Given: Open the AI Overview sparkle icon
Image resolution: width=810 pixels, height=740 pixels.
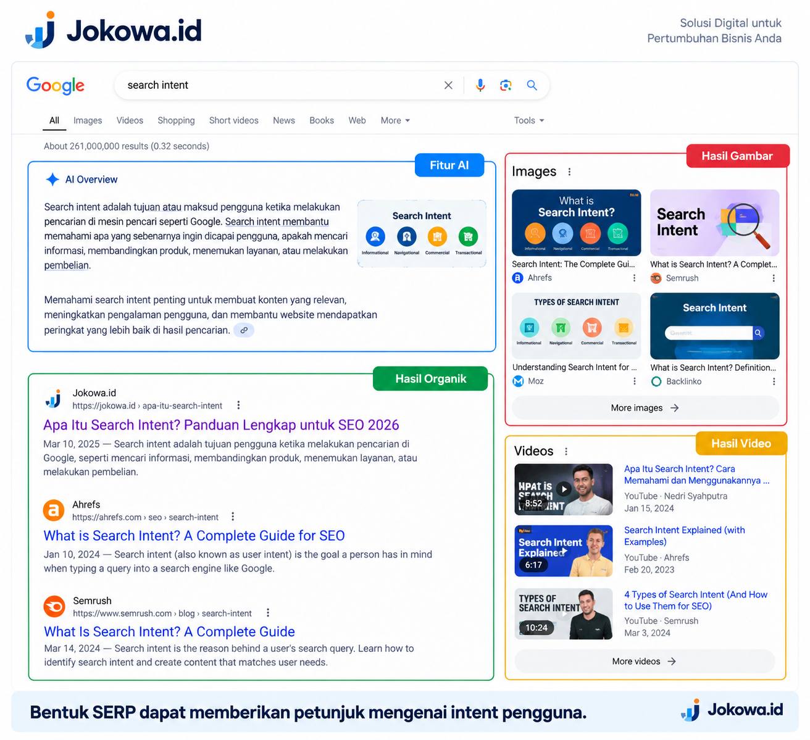Looking at the screenshot, I should coord(52,180).
